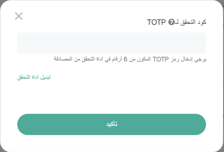Click TOTP in the helper text line
This screenshot has width=224, height=152.
pyautogui.click(x=161, y=59)
